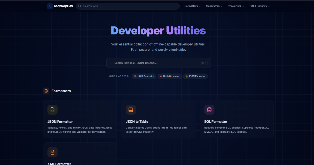Viewport: 314px width, 165px height.
Task: Expand the Converters dropdown menu
Action: click(x=235, y=6)
